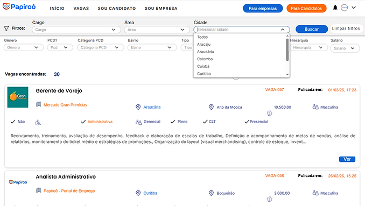
Task: Click people icon beside Masculina in Analista Administrativo
Action: coord(315,193)
